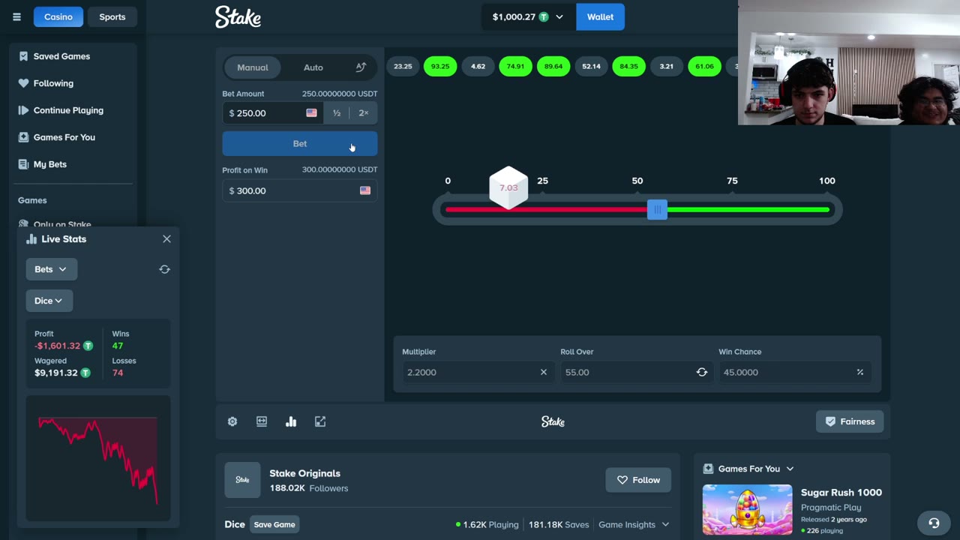Toggle the Follow heart button
Viewport: 960px width, 540px height.
638,480
